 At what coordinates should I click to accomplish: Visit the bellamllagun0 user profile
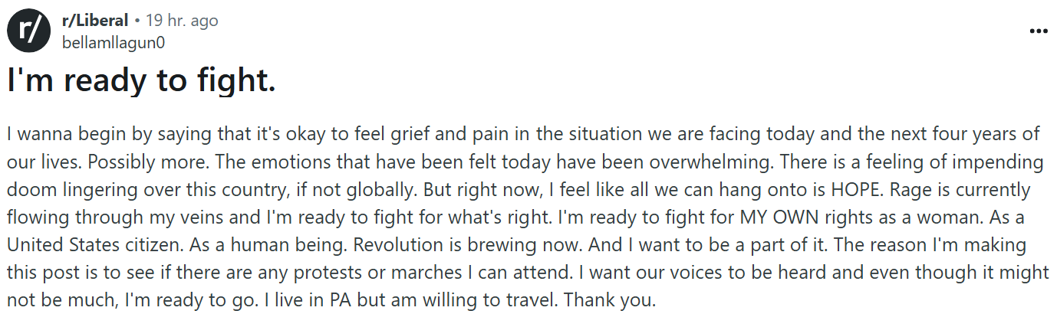pyautogui.click(x=113, y=42)
